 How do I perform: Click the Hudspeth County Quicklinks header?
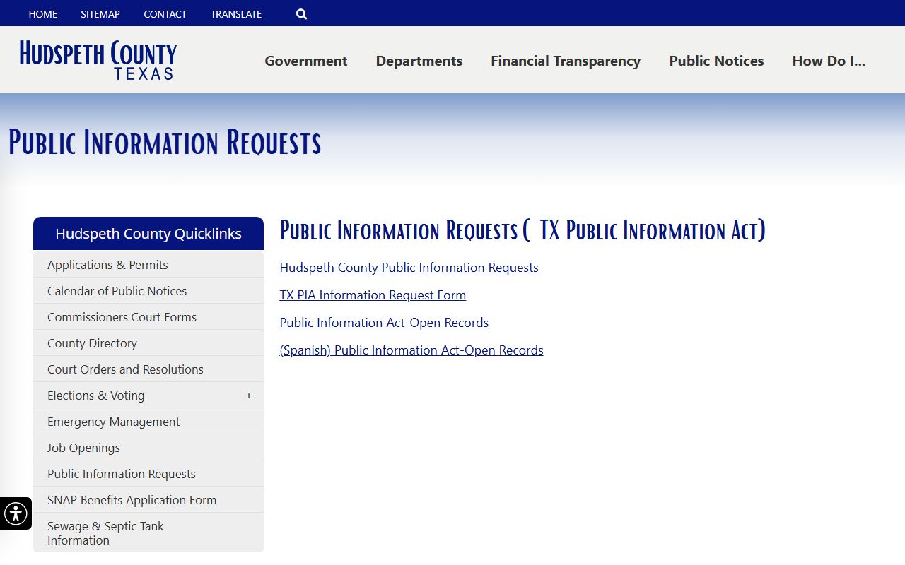click(148, 234)
